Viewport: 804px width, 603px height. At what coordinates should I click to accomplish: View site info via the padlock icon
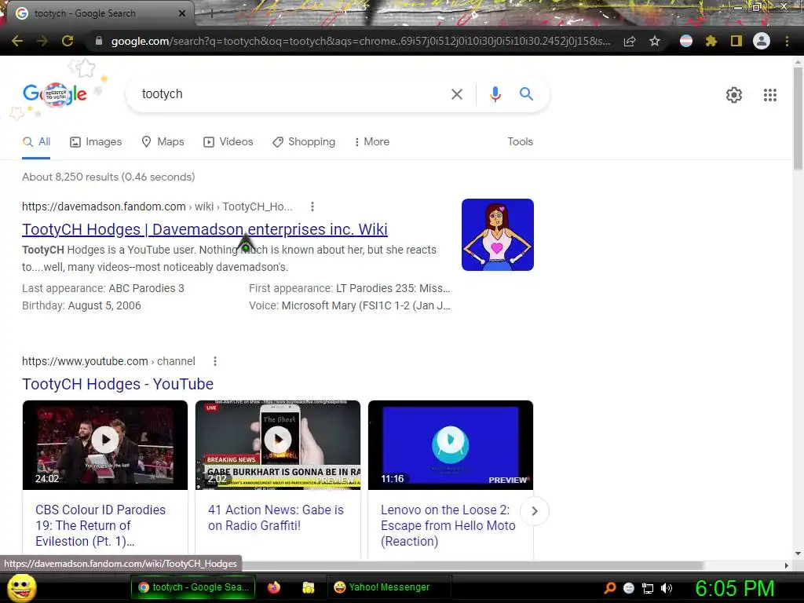coord(99,41)
